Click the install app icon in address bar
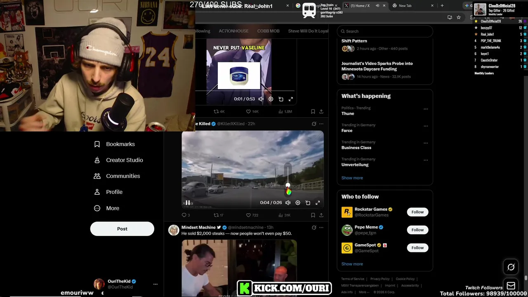Viewport: 528px width, 297px height. coord(450,17)
